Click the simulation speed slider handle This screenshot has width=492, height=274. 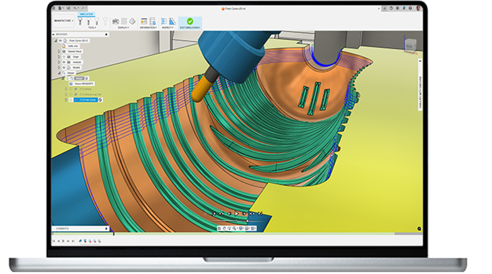coord(248,221)
